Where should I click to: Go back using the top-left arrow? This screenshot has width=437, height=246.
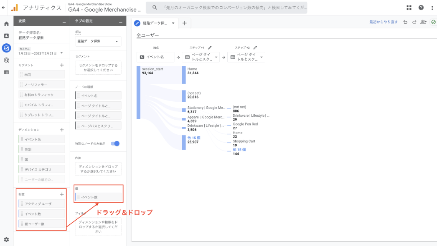click(3, 8)
